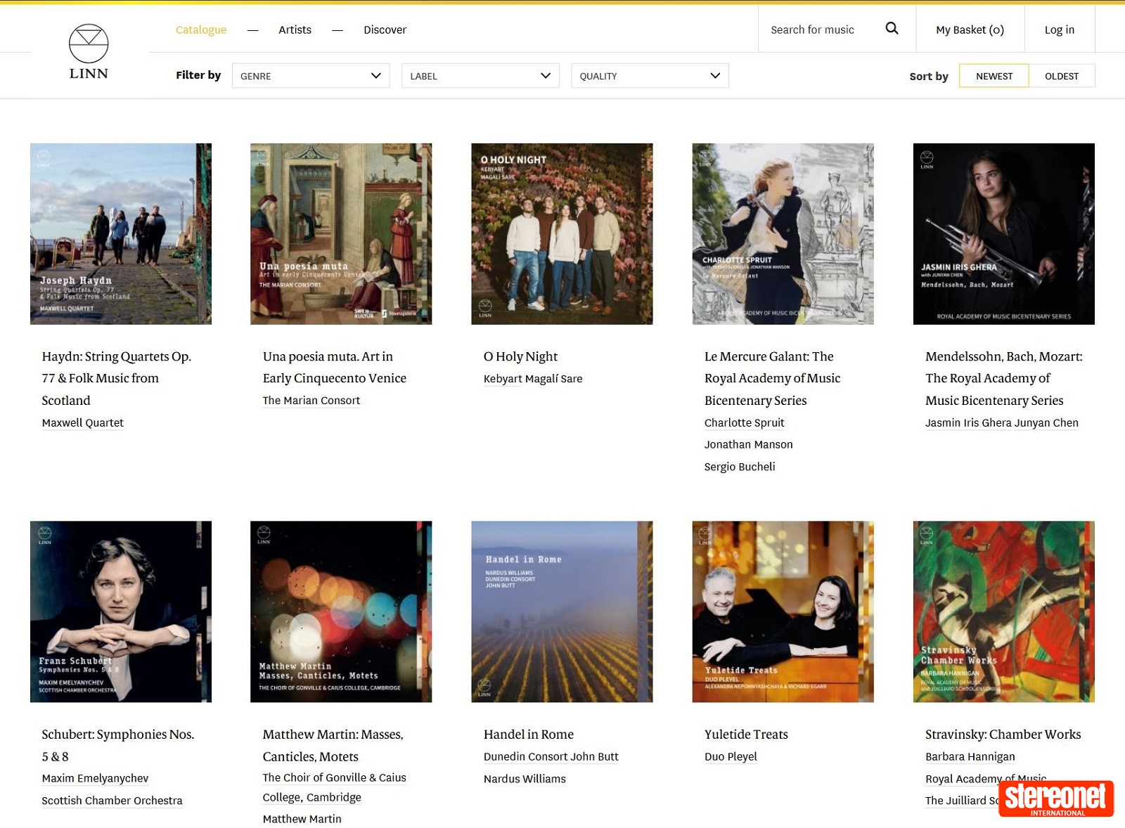Open the Yuletide Treats title
This screenshot has height=828, width=1125.
(746, 734)
